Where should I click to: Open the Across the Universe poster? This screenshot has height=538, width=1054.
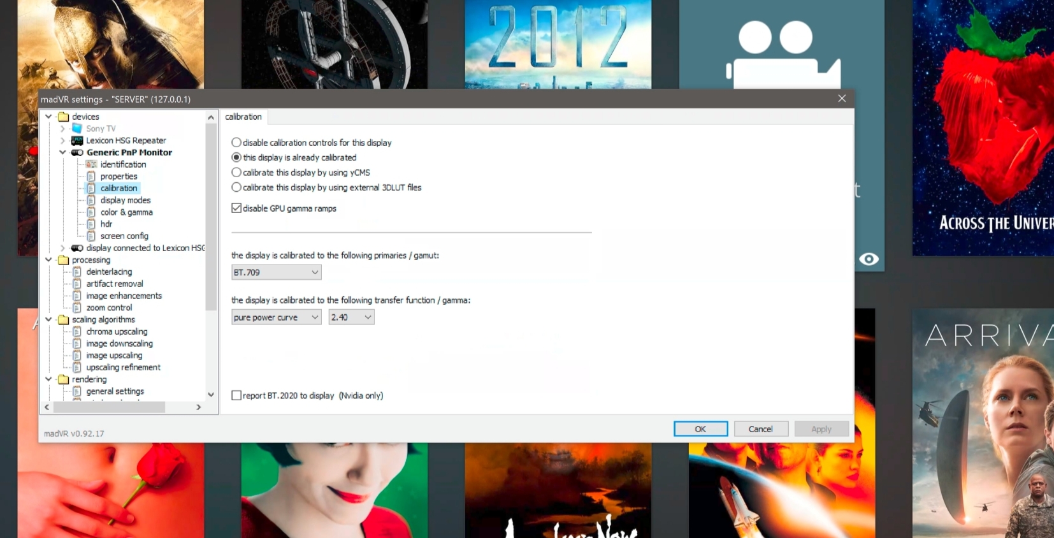(x=983, y=127)
